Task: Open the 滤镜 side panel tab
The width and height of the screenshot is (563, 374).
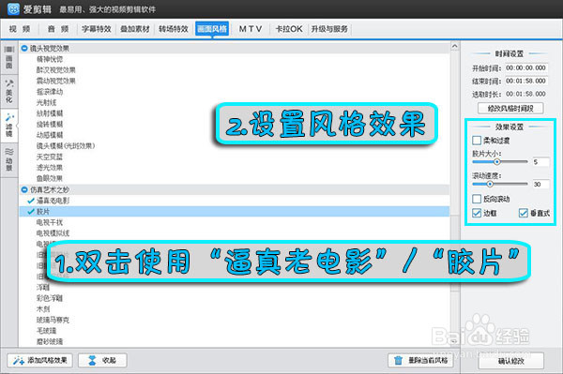Action: 9,126
